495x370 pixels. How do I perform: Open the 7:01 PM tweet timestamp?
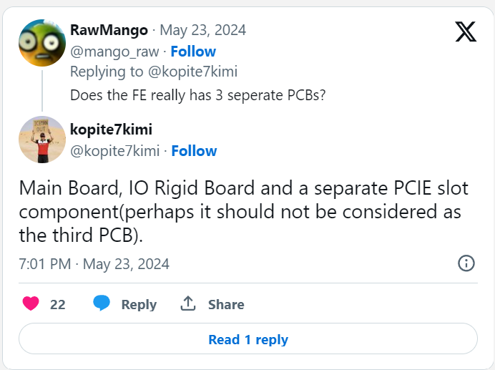(x=94, y=264)
